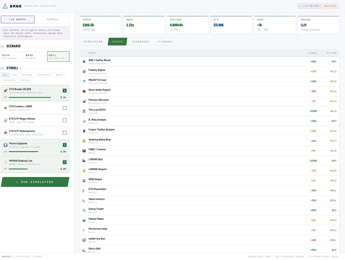The height and width of the screenshot is (260, 345).
Task: Select the BULL scenario option
Action: (x=58, y=57)
